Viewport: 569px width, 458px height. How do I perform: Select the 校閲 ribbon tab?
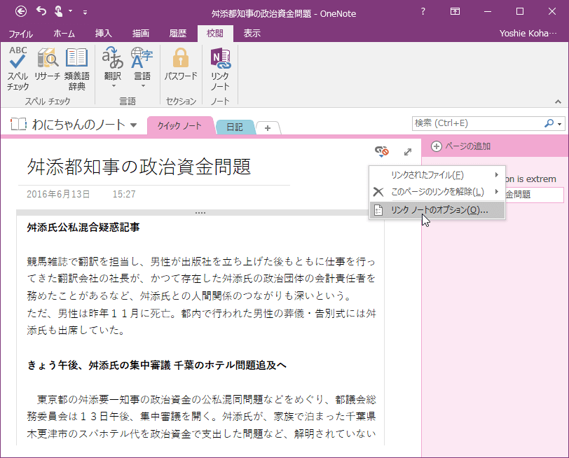(215, 34)
